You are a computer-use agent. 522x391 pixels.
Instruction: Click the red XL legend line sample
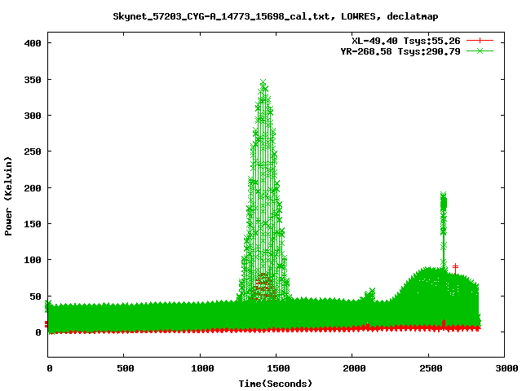tap(480, 41)
